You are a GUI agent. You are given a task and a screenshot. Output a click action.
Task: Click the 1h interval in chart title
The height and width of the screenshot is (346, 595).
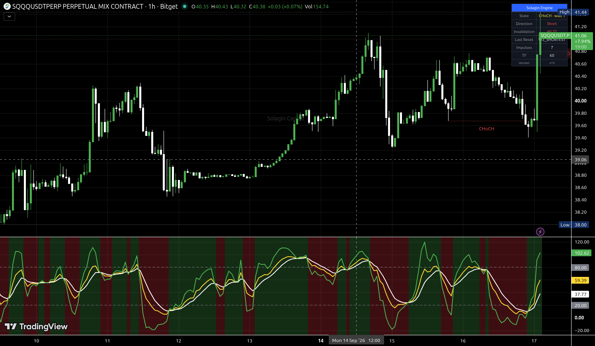pyautogui.click(x=152, y=6)
